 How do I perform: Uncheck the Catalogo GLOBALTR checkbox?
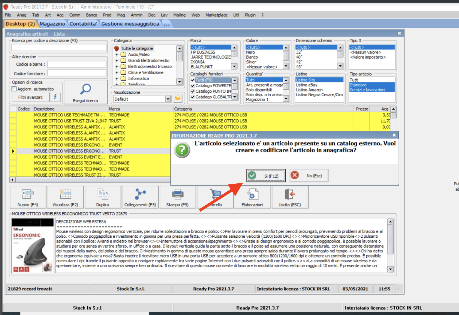[193, 97]
